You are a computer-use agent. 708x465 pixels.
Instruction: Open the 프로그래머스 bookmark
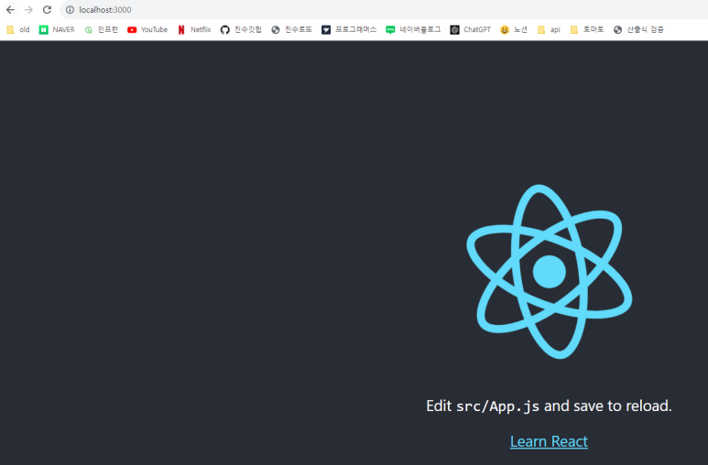coord(349,30)
